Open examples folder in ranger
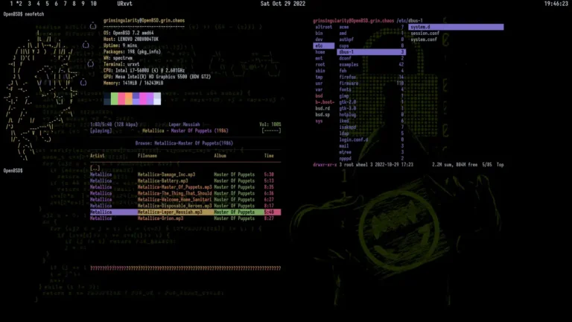This screenshot has height=322, width=572. point(349,65)
